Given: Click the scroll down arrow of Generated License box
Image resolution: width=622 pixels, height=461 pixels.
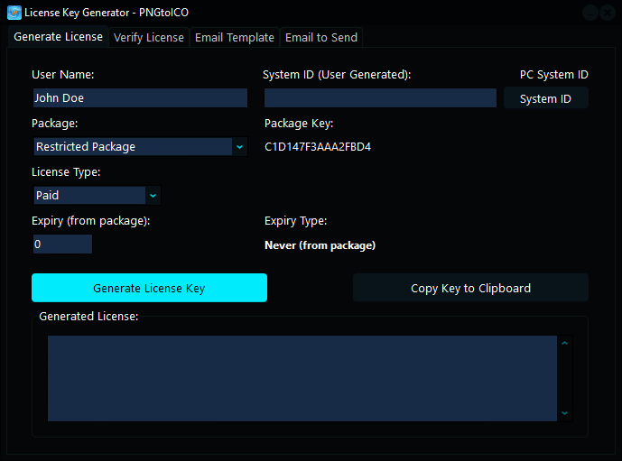Looking at the screenshot, I should pos(565,413).
